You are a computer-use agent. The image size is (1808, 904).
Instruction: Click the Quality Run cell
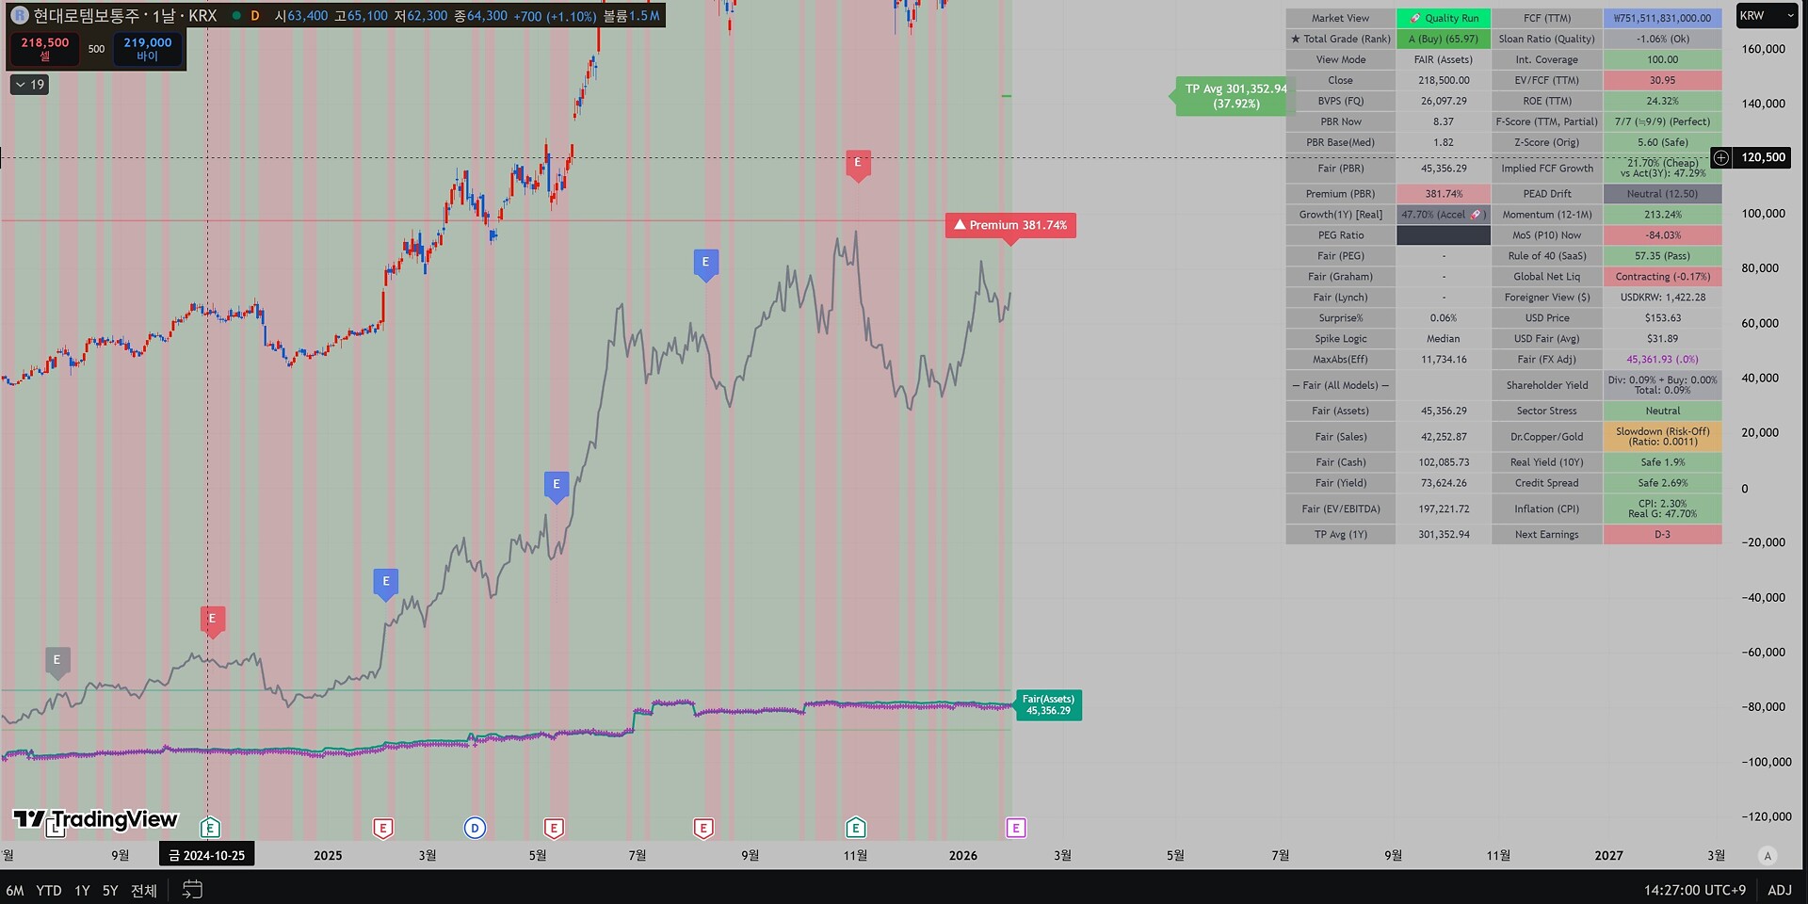coord(1444,18)
